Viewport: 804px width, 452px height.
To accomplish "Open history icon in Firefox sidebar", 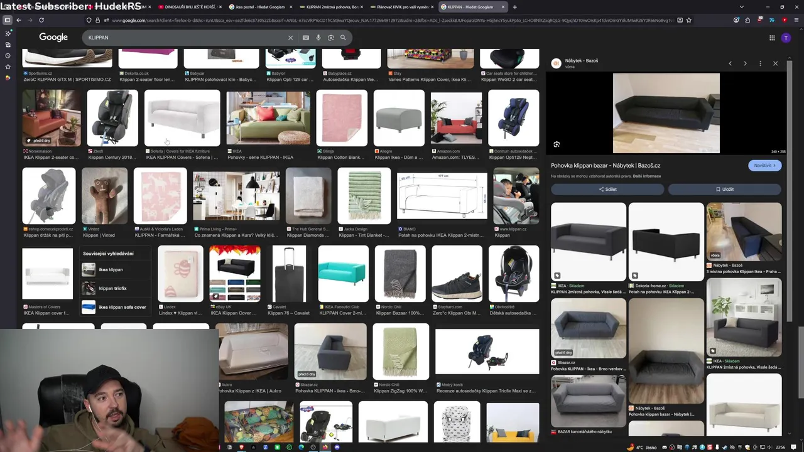I will point(8,56).
